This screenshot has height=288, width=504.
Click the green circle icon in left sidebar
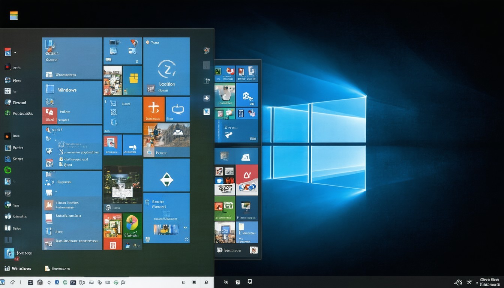(7, 170)
